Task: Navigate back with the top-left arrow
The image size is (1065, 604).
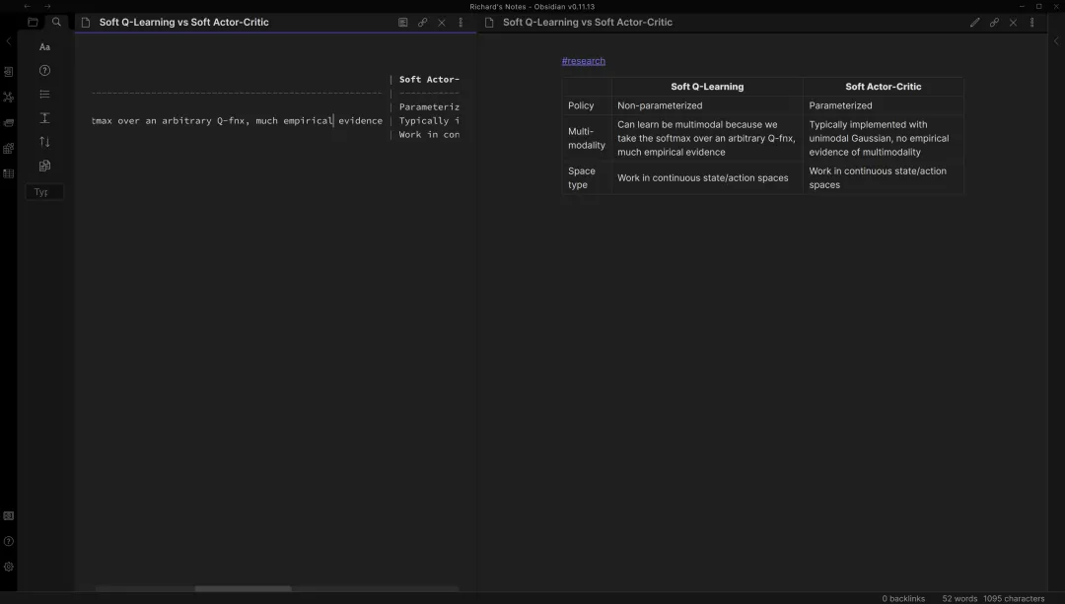Action: [28, 6]
